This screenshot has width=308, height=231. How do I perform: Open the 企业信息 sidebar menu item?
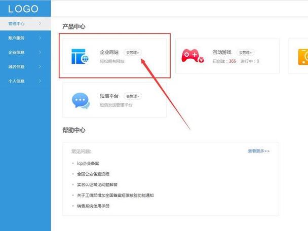coord(25,52)
